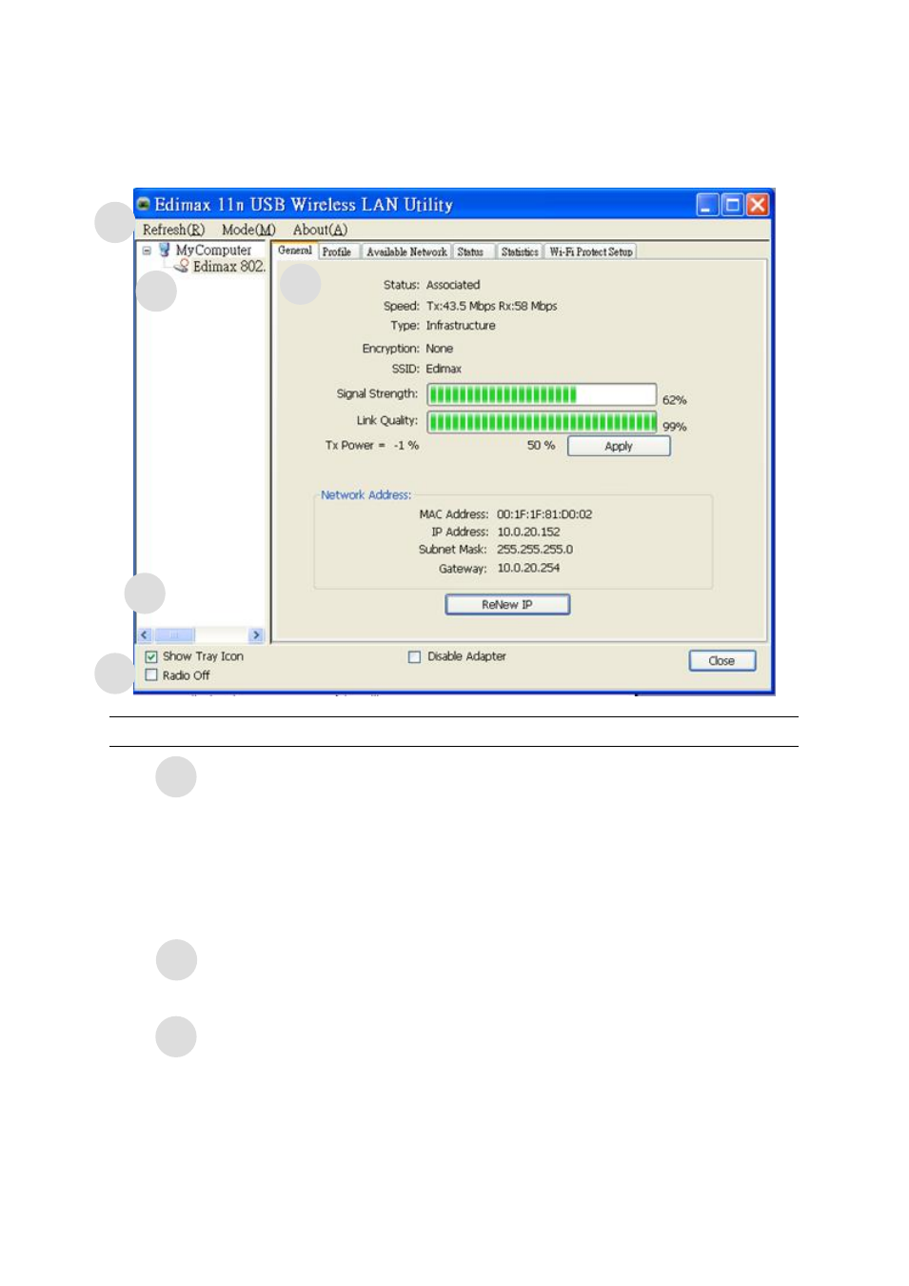Screen dimensions: 909x1286
Task: Click Apply next to Tx Power
Action: point(619,446)
